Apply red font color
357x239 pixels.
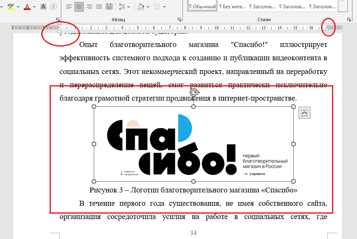click(x=27, y=7)
